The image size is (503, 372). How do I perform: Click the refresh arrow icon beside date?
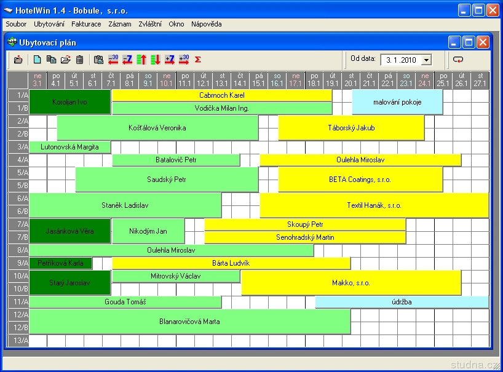tap(458, 60)
